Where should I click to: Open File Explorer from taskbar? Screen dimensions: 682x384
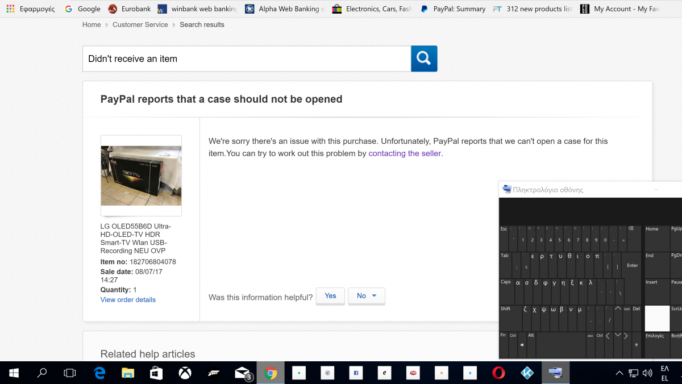click(x=128, y=373)
